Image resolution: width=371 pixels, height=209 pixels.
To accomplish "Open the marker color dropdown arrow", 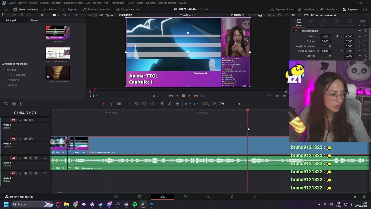I will coord(198,104).
